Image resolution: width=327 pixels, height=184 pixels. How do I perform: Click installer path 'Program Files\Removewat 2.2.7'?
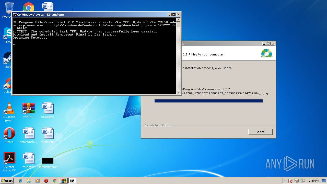(206, 89)
